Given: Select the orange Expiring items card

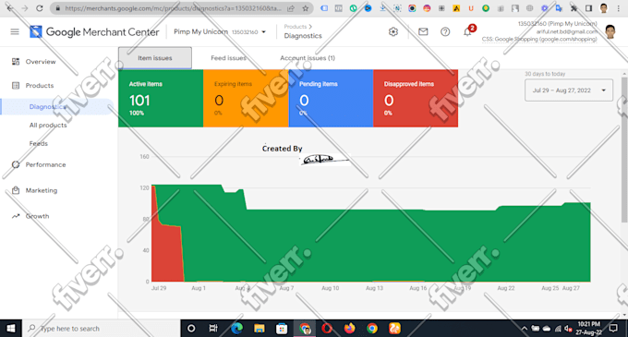Looking at the screenshot, I should click(x=246, y=99).
